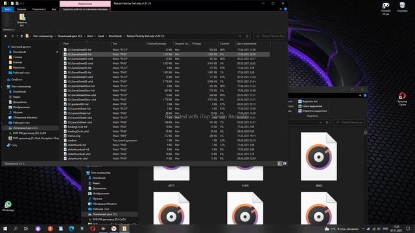This screenshot has height=233, width=415.
Task: Select the WhatsApp desktop icon
Action: tap(8, 206)
